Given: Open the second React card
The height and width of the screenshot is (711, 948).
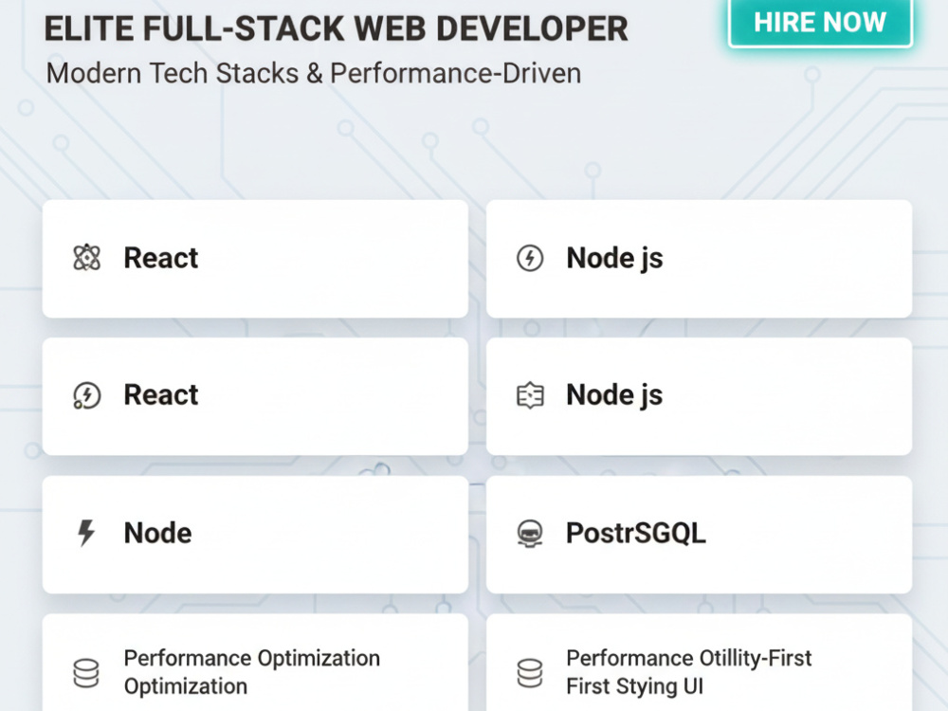Looking at the screenshot, I should (255, 396).
